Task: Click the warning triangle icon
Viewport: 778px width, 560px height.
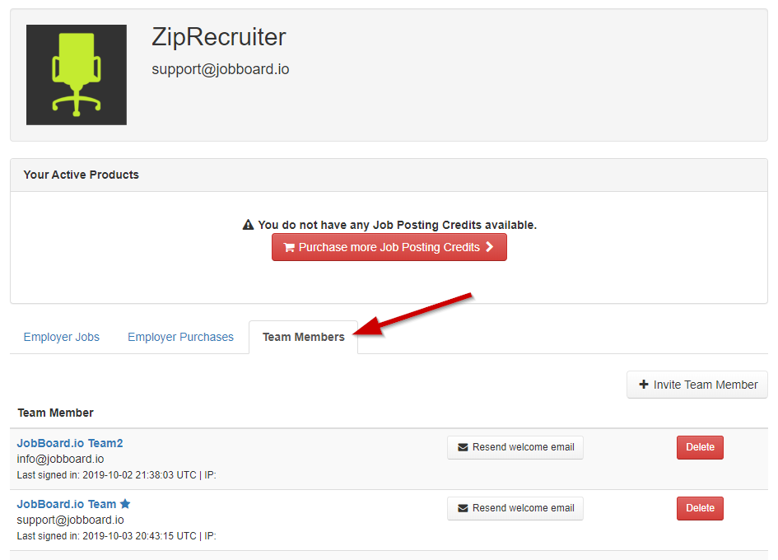Action: point(248,225)
